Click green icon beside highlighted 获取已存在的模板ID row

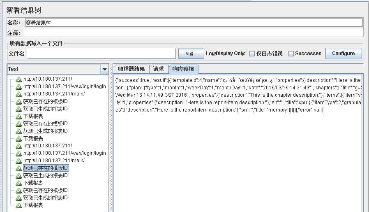click(18, 168)
